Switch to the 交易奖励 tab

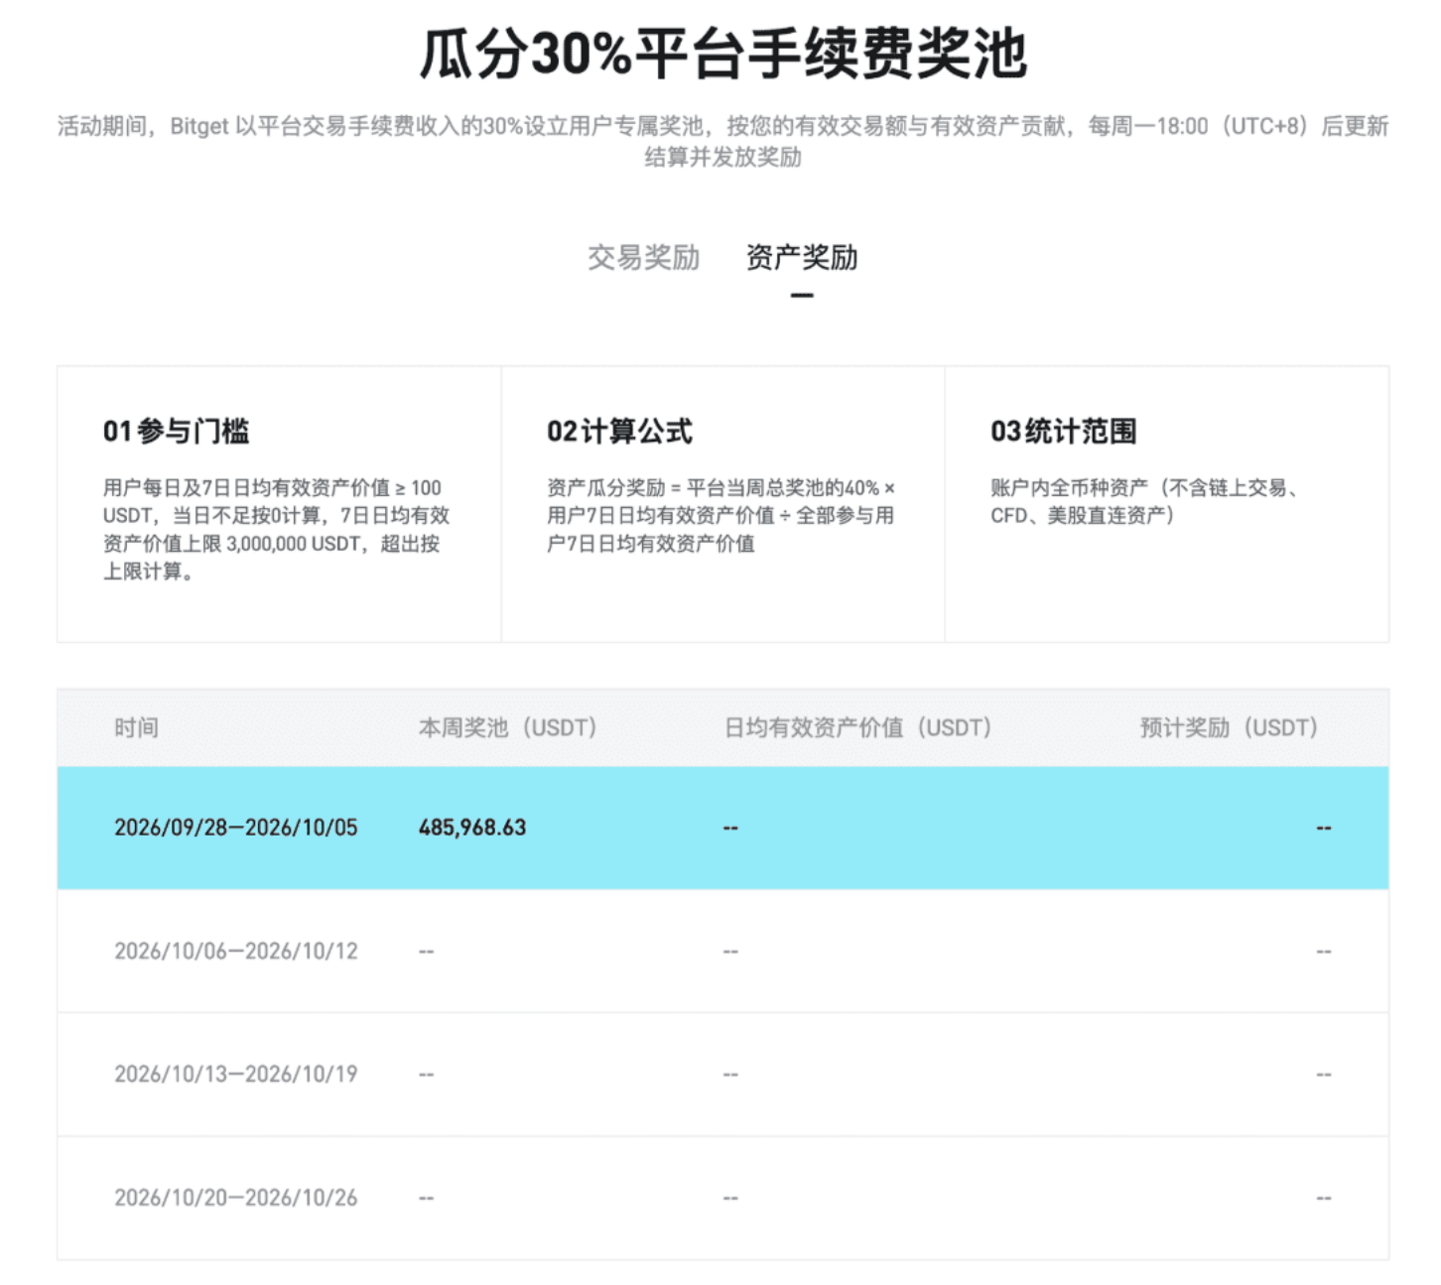coord(643,258)
